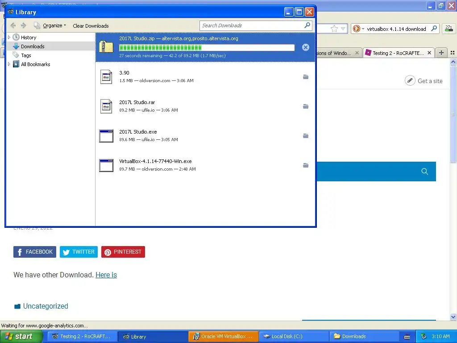Click Get a site link
Viewport: 457px width, 343px height.
pyautogui.click(x=430, y=81)
